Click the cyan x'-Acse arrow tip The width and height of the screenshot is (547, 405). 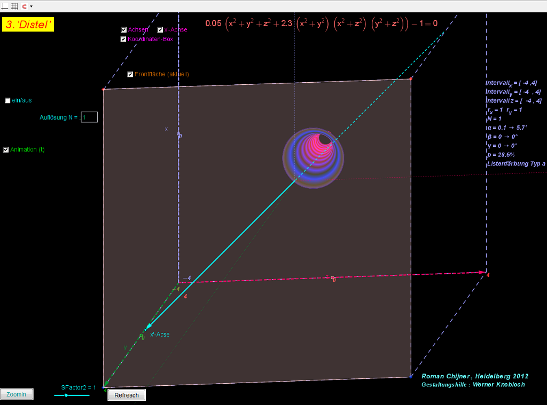coord(146,328)
